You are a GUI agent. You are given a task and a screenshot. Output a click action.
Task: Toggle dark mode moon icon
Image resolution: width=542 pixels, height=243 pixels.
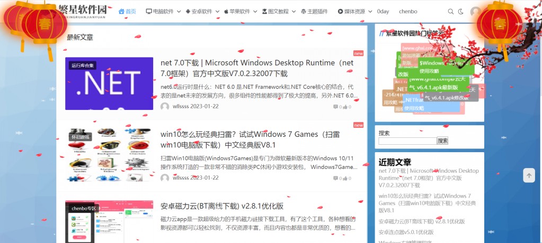461,12
